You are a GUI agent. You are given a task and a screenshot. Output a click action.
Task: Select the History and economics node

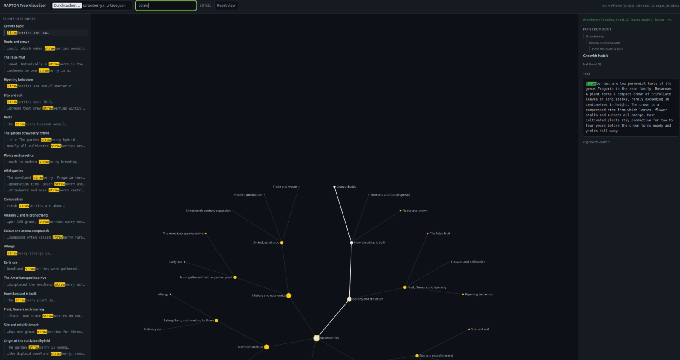coord(289,295)
